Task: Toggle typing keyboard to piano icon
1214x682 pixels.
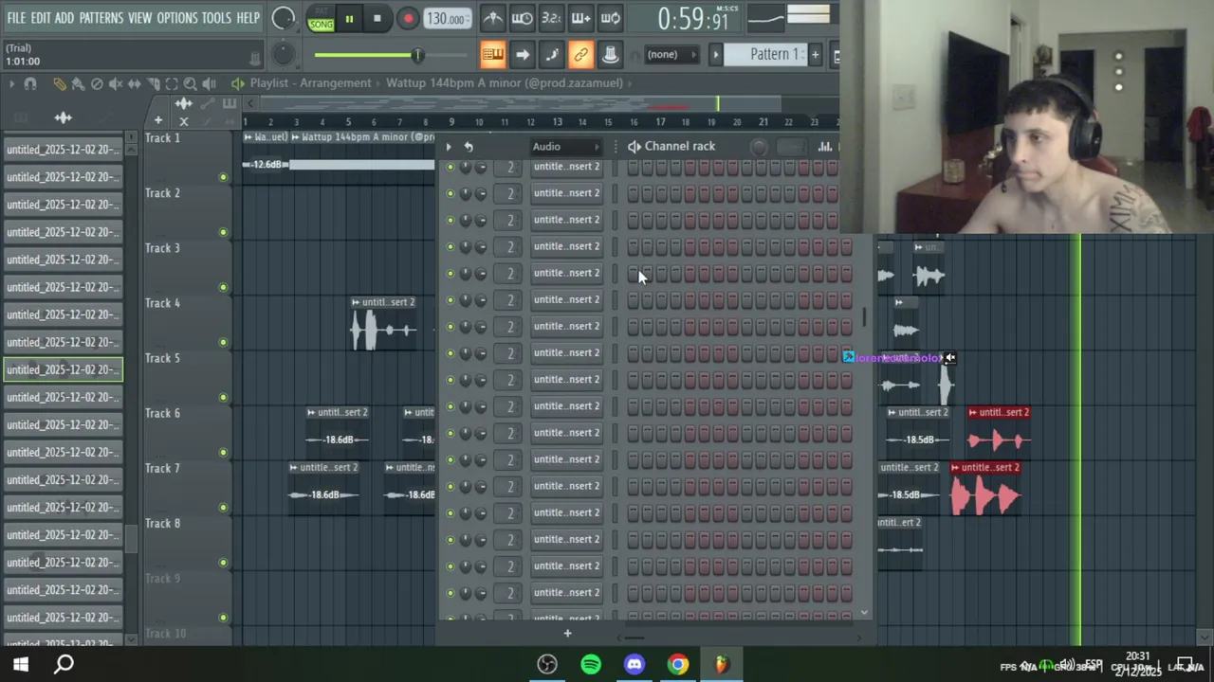Action: [492, 55]
